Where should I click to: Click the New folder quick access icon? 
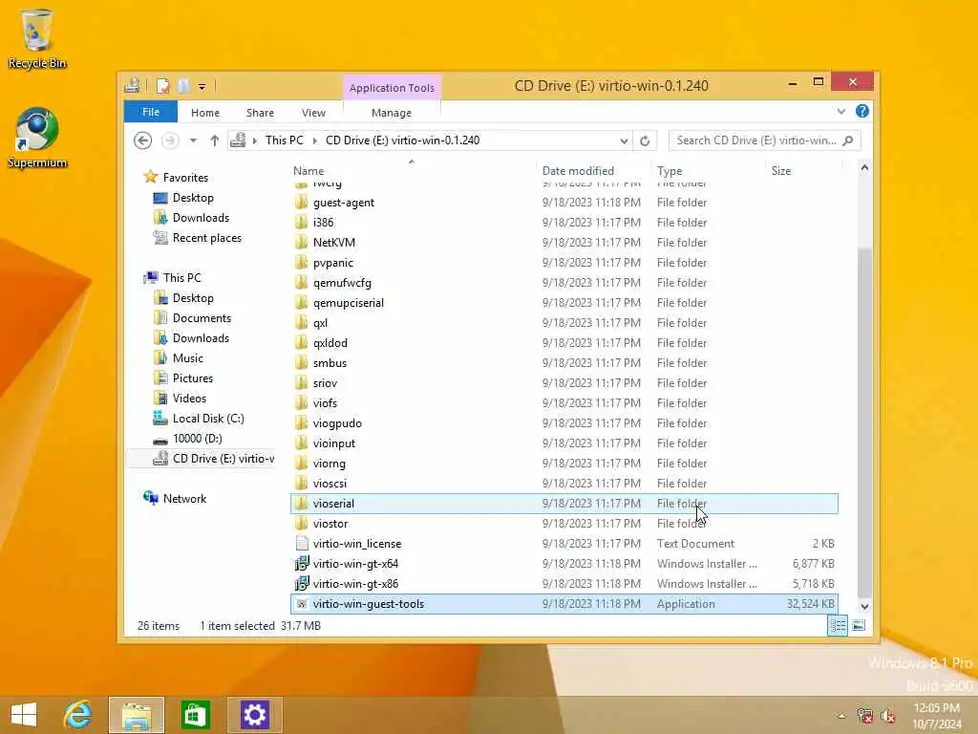pyautogui.click(x=182, y=86)
